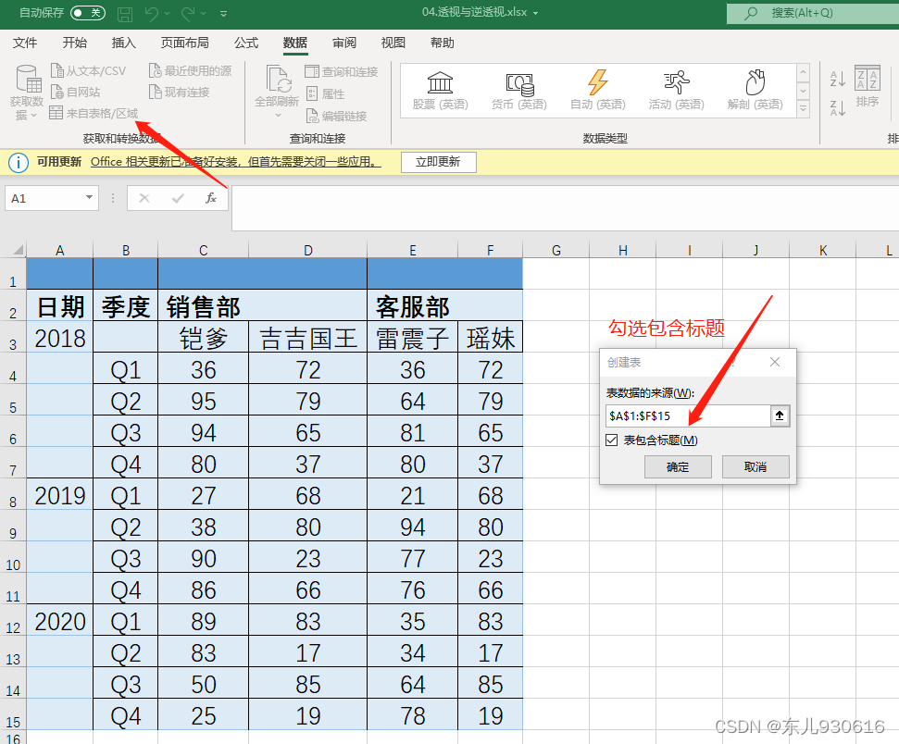Viewport: 899px width, 744px height.
Task: Close the 创建表 dialog
Action: pyautogui.click(x=775, y=362)
